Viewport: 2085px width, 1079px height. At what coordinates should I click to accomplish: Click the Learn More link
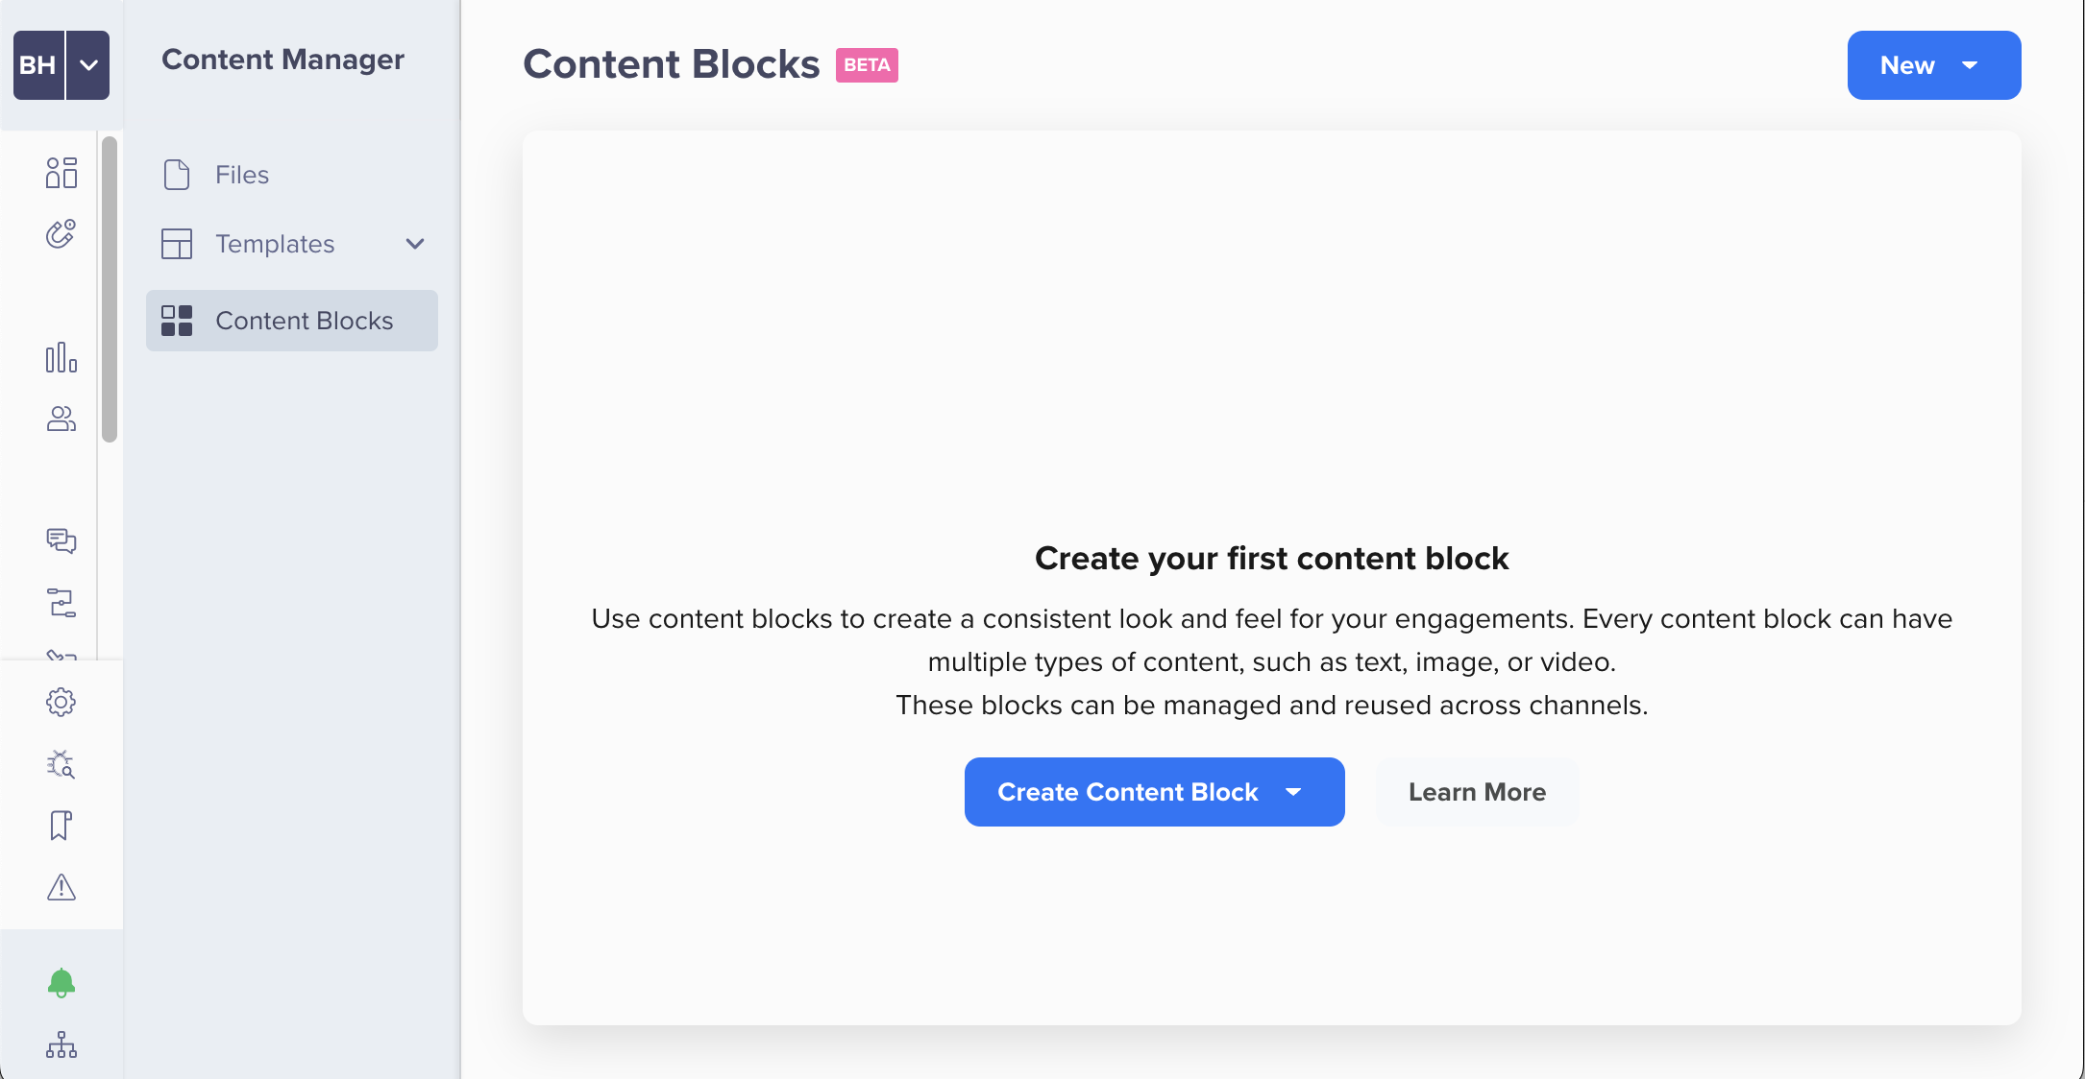[x=1478, y=791]
